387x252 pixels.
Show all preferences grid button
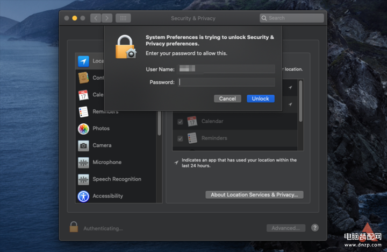[123, 18]
